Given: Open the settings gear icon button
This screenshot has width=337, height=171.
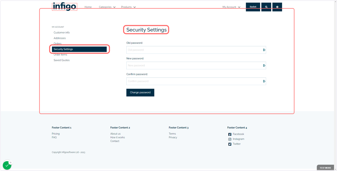Looking at the screenshot, I should tap(277, 7).
